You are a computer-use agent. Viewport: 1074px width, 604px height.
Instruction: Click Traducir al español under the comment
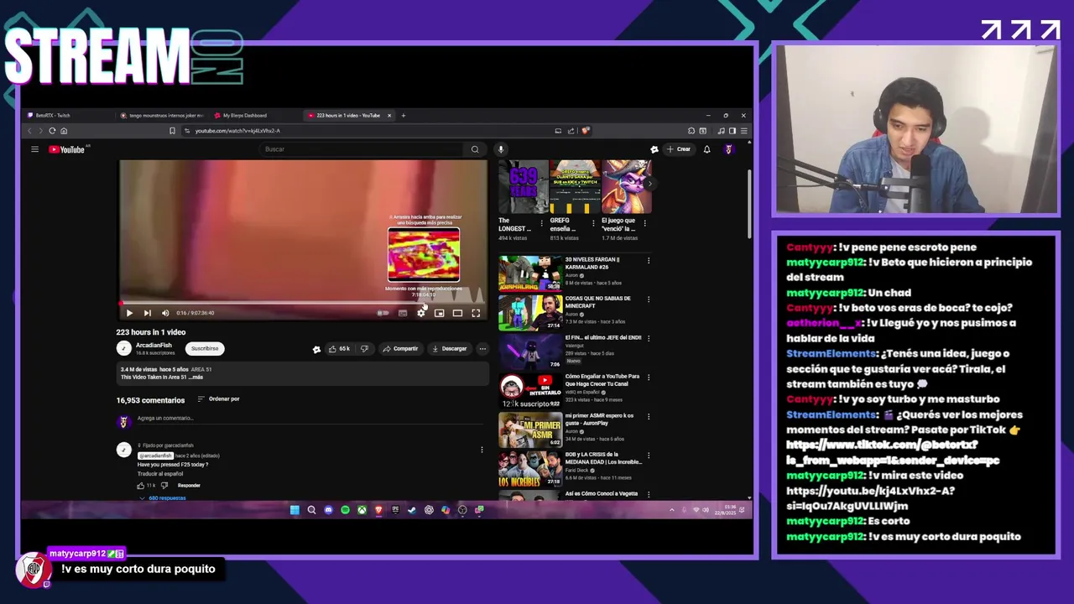coord(160,474)
